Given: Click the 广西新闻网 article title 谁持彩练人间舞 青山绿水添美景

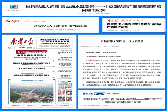Looking at the screenshot, I should (x=122, y=41).
